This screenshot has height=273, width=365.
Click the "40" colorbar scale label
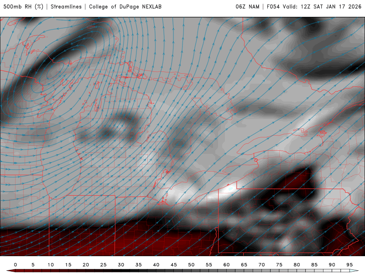click(x=156, y=265)
